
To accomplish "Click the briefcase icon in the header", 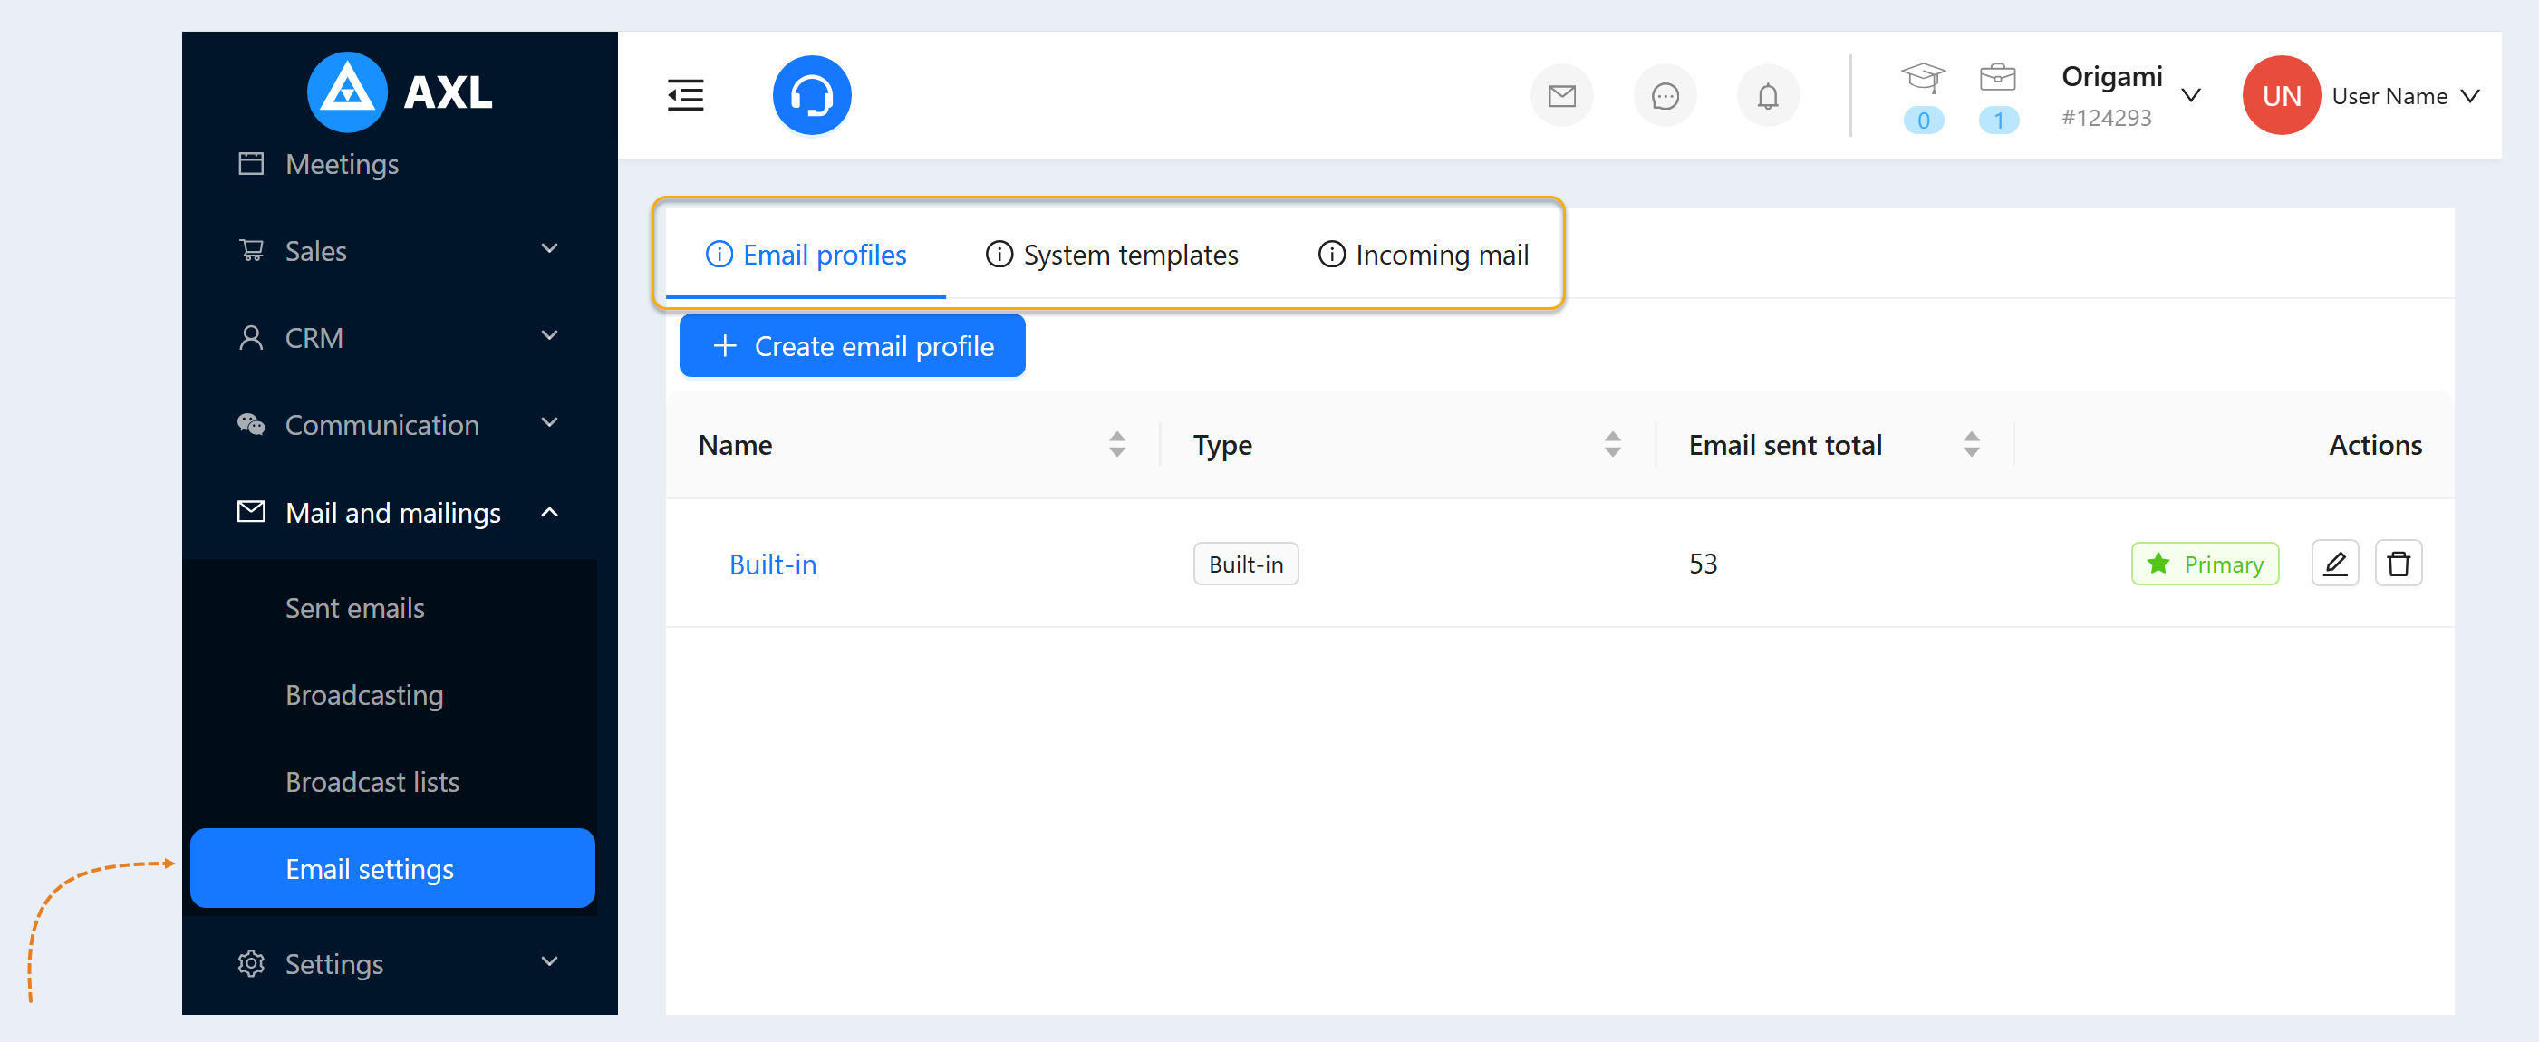I will pyautogui.click(x=1998, y=77).
